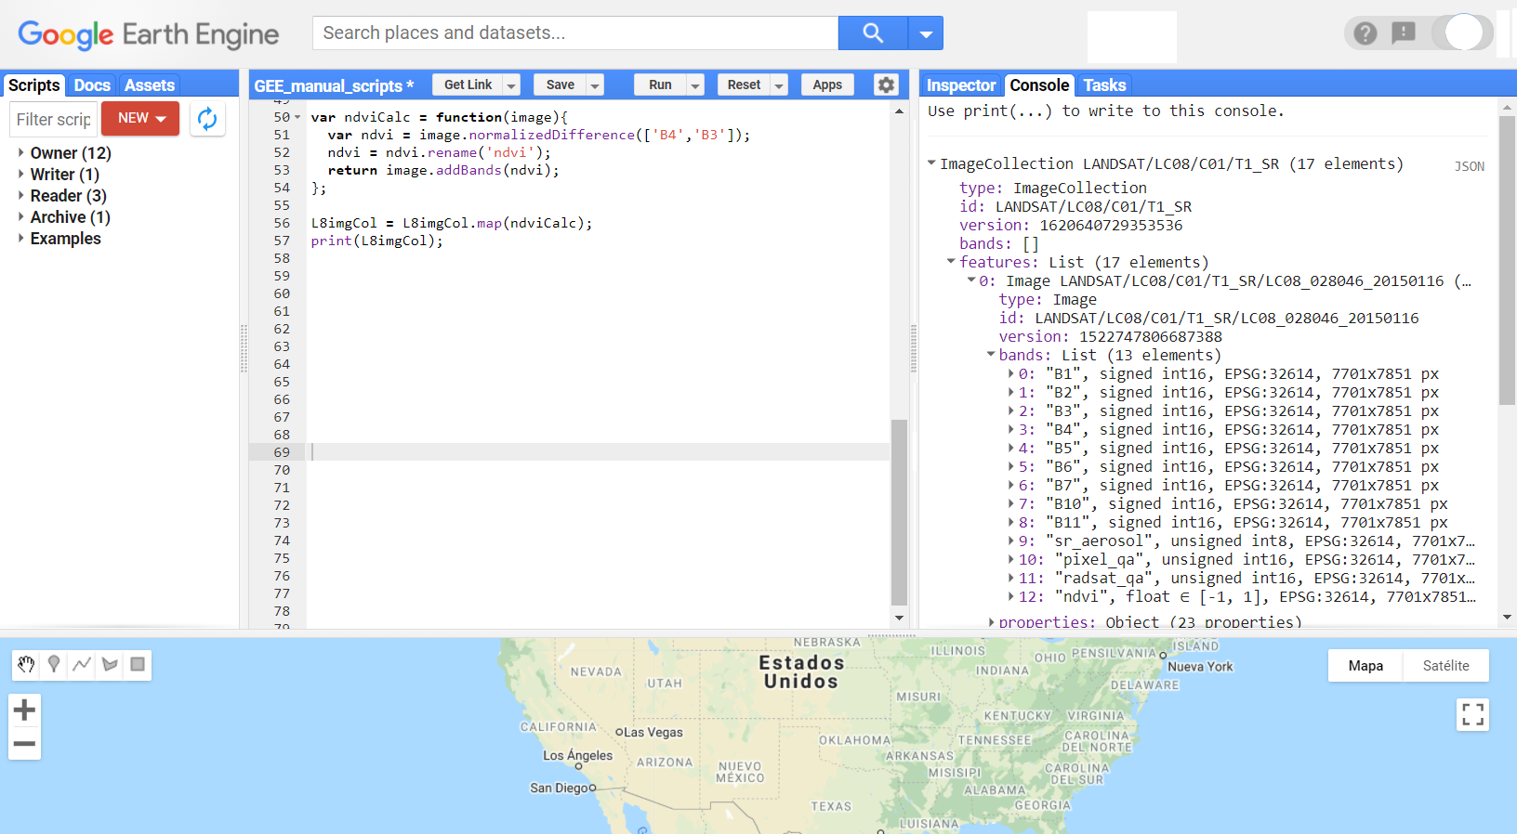The height and width of the screenshot is (834, 1517).
Task: Click 'id: LANDSAT/LC08/C01/T1_SR' console text
Action: pyautogui.click(x=1075, y=206)
